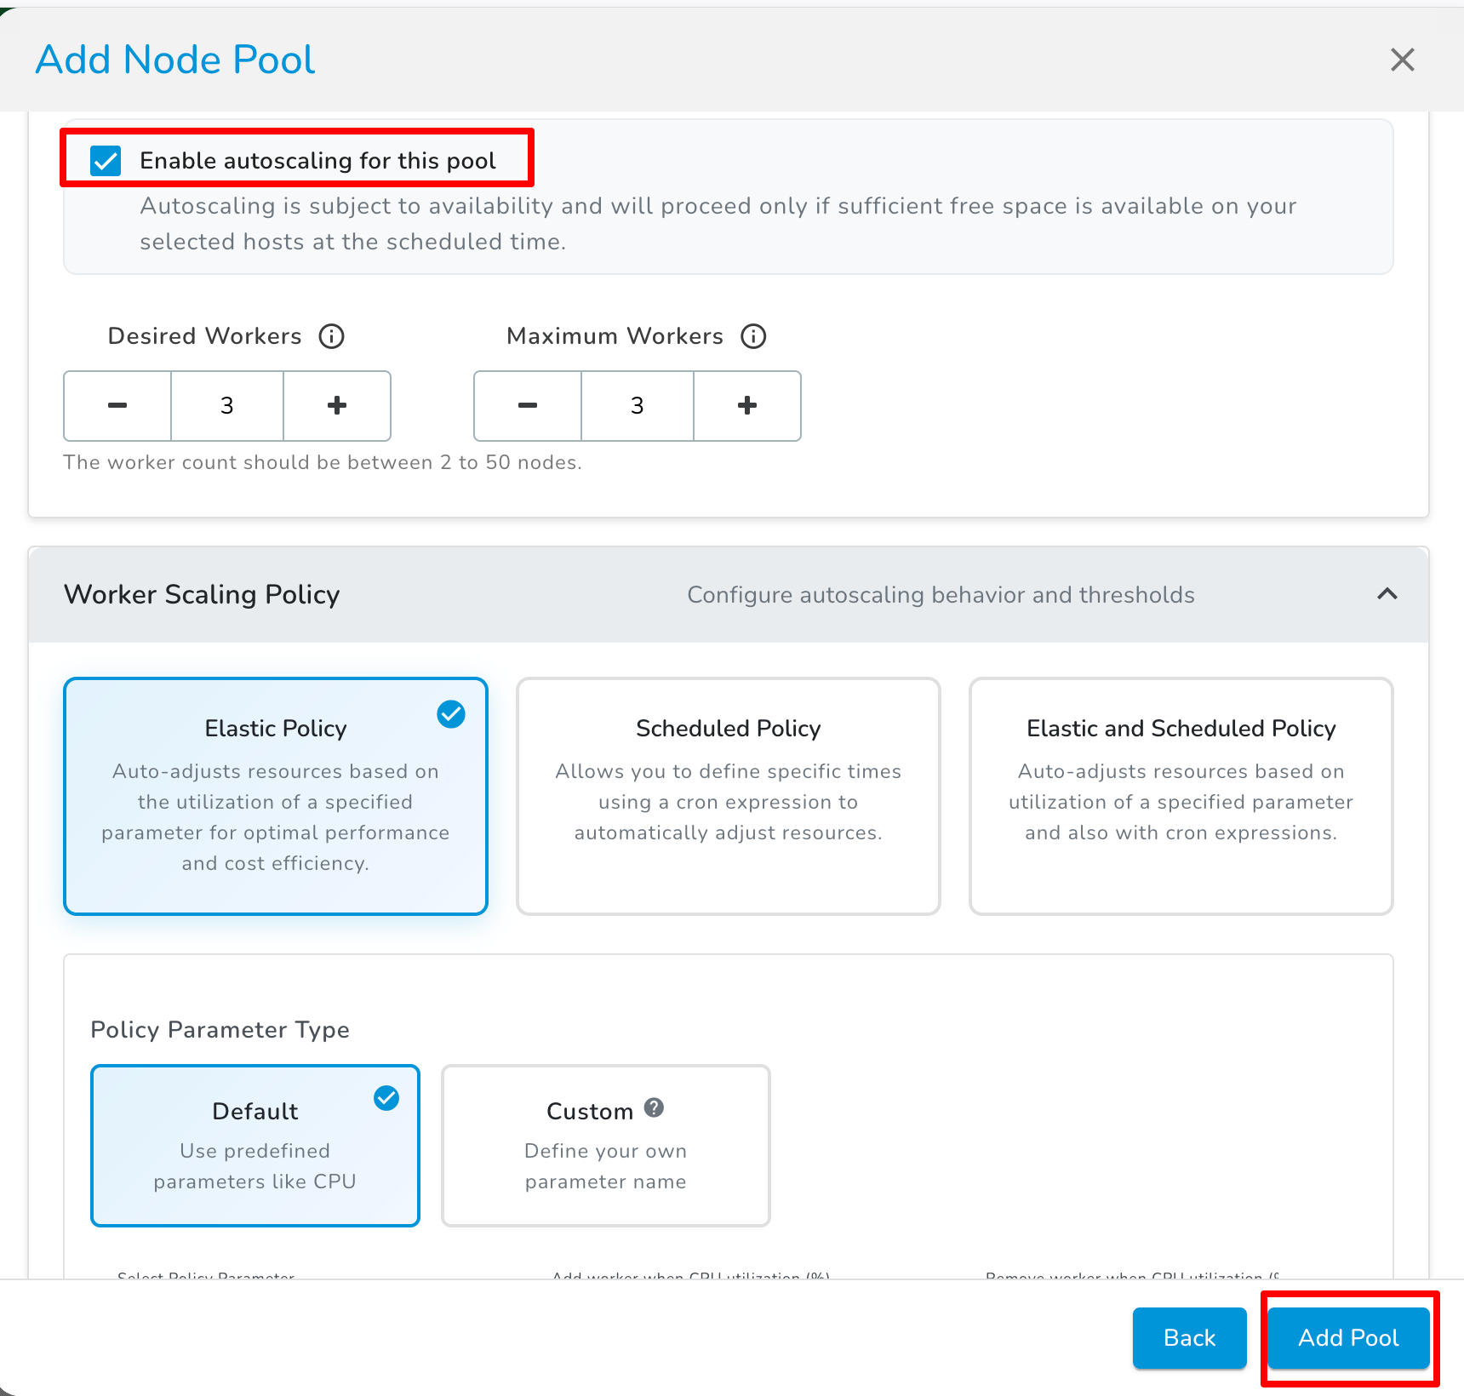
Task: Click the worker count range hint text
Action: [x=323, y=462]
